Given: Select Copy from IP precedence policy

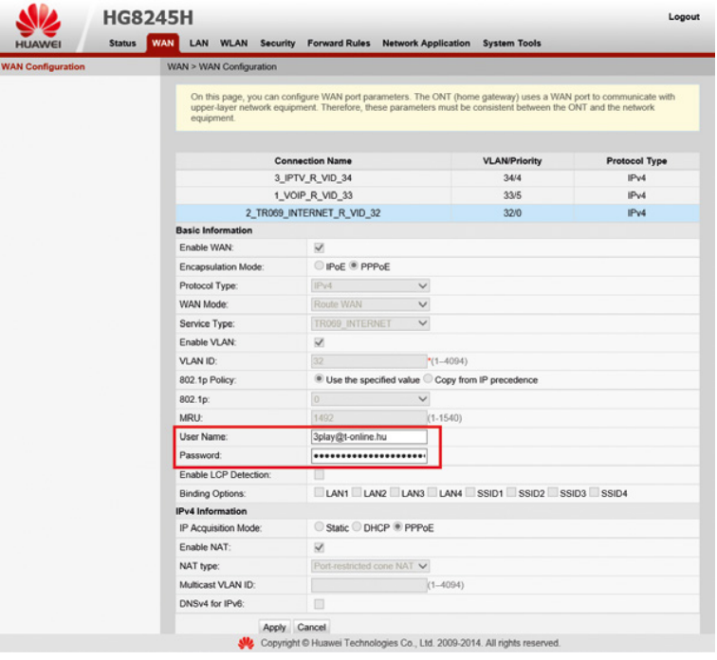Looking at the screenshot, I should pos(428,379).
